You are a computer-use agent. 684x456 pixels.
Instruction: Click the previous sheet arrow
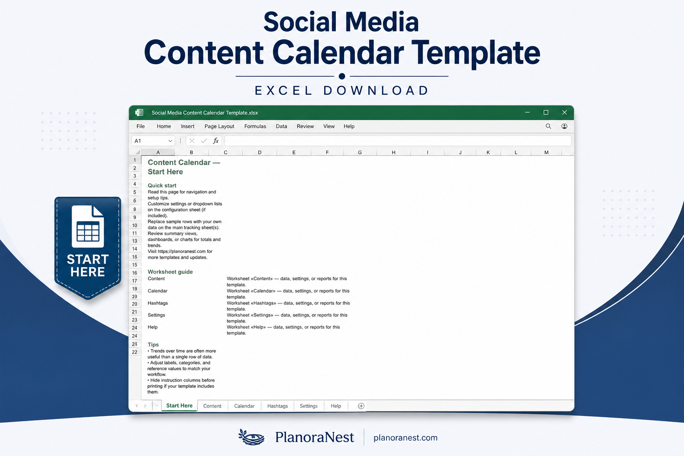coord(137,406)
